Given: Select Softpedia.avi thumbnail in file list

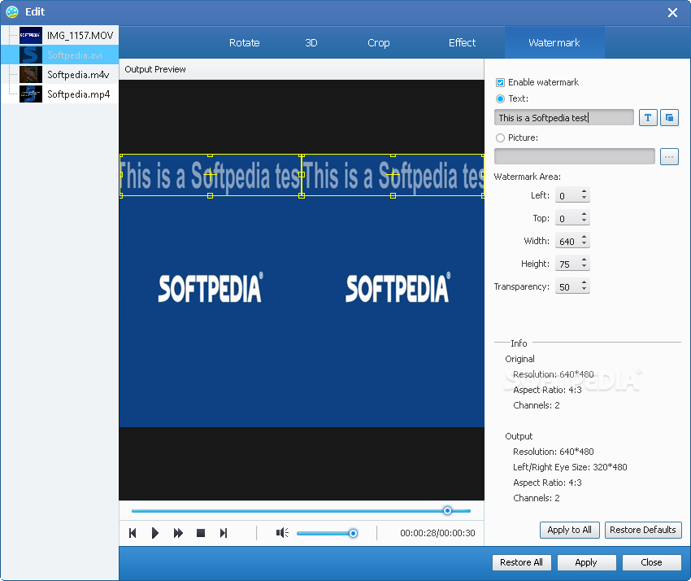Looking at the screenshot, I should [x=31, y=55].
